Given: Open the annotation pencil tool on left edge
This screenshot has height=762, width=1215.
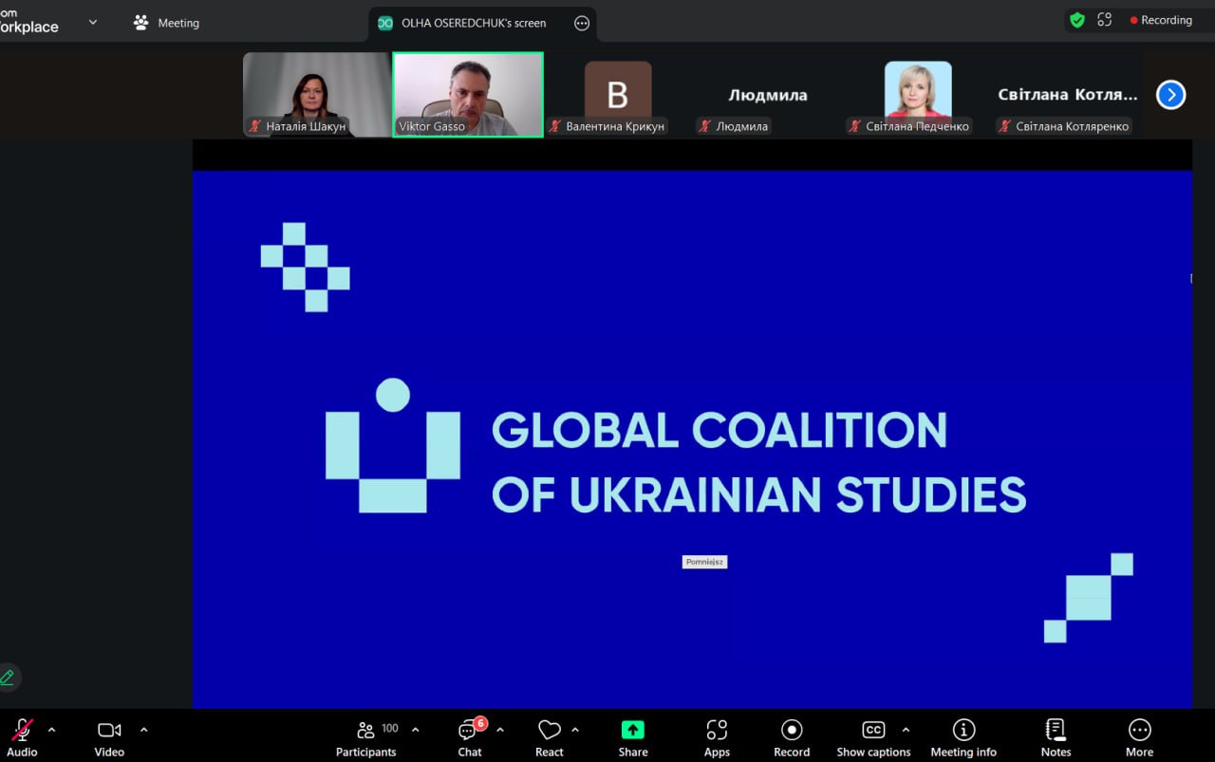Looking at the screenshot, I should [x=8, y=677].
